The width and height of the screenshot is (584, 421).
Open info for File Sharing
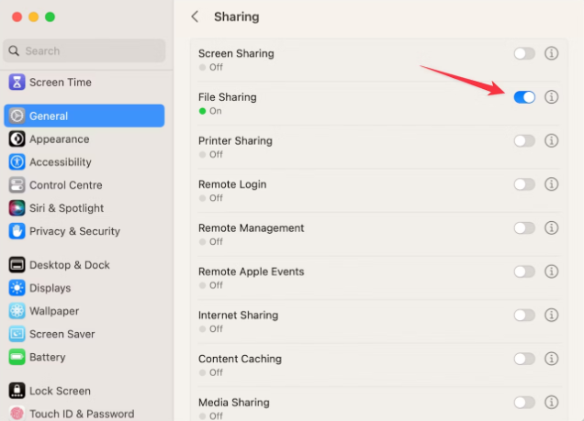(x=551, y=97)
